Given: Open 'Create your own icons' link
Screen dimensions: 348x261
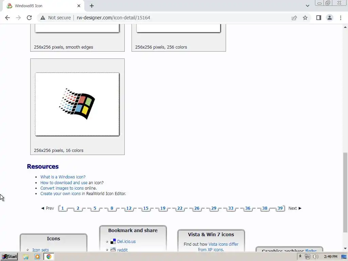Looking at the screenshot, I should pos(60,193).
